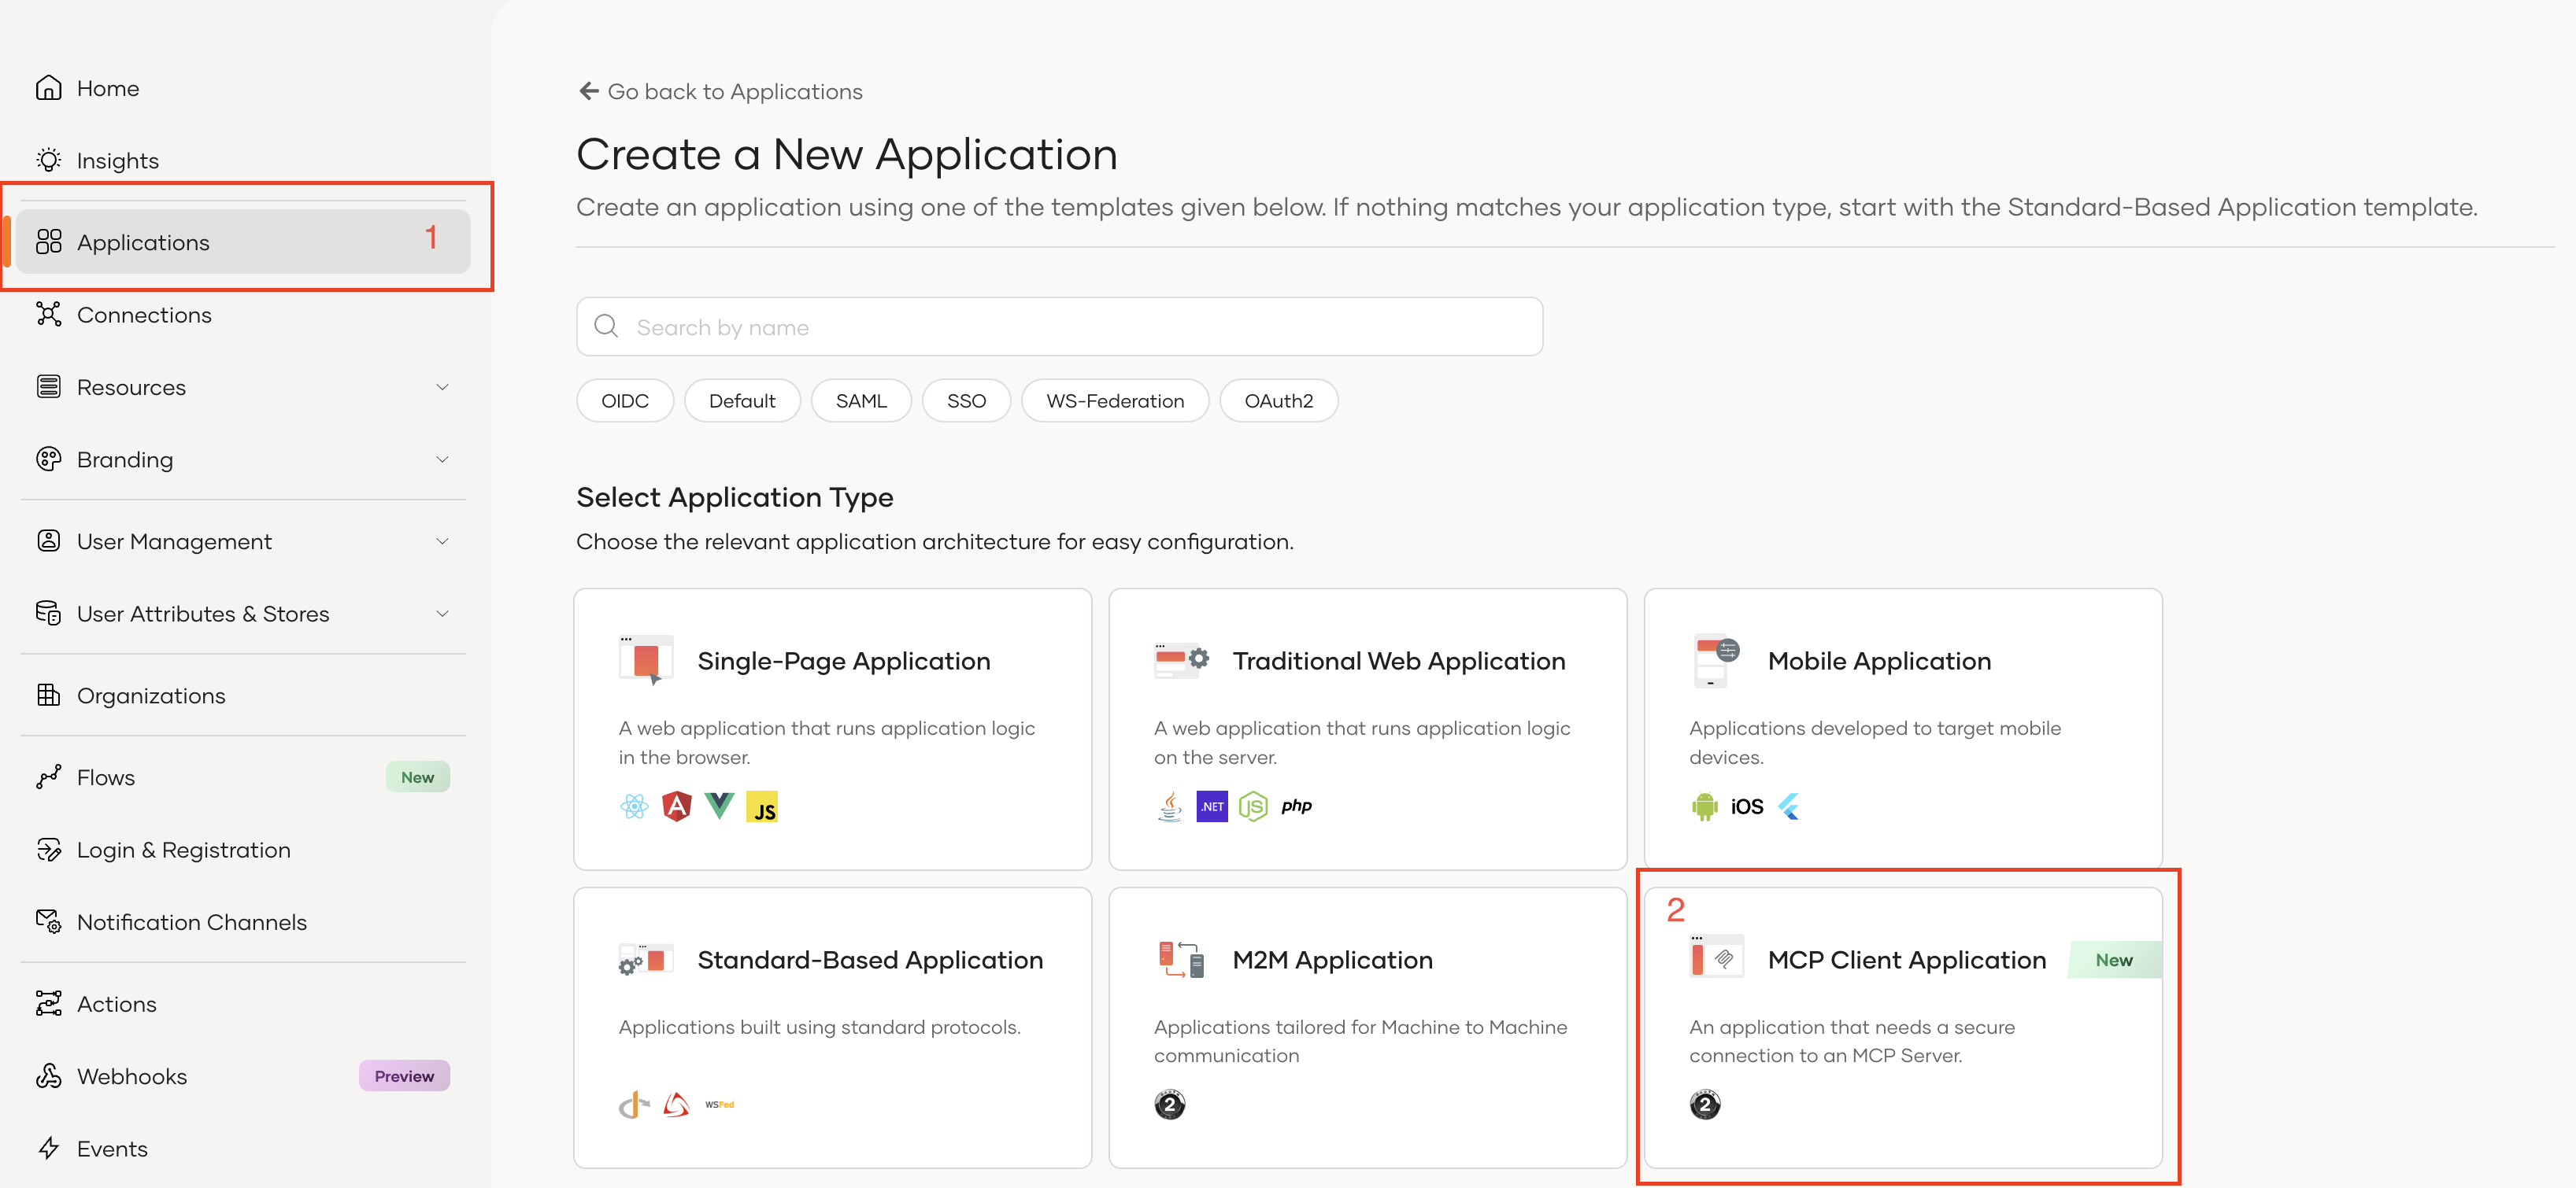Viewport: 2576px width, 1188px height.
Task: Expand the User Management menu
Action: pos(443,541)
